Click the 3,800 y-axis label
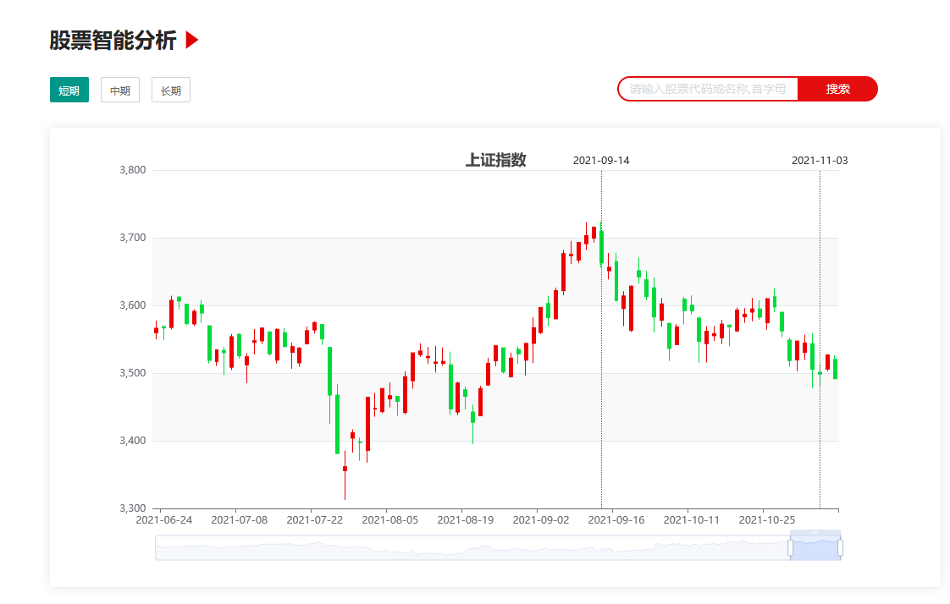Screen dimensions: 950x604 click(x=133, y=170)
